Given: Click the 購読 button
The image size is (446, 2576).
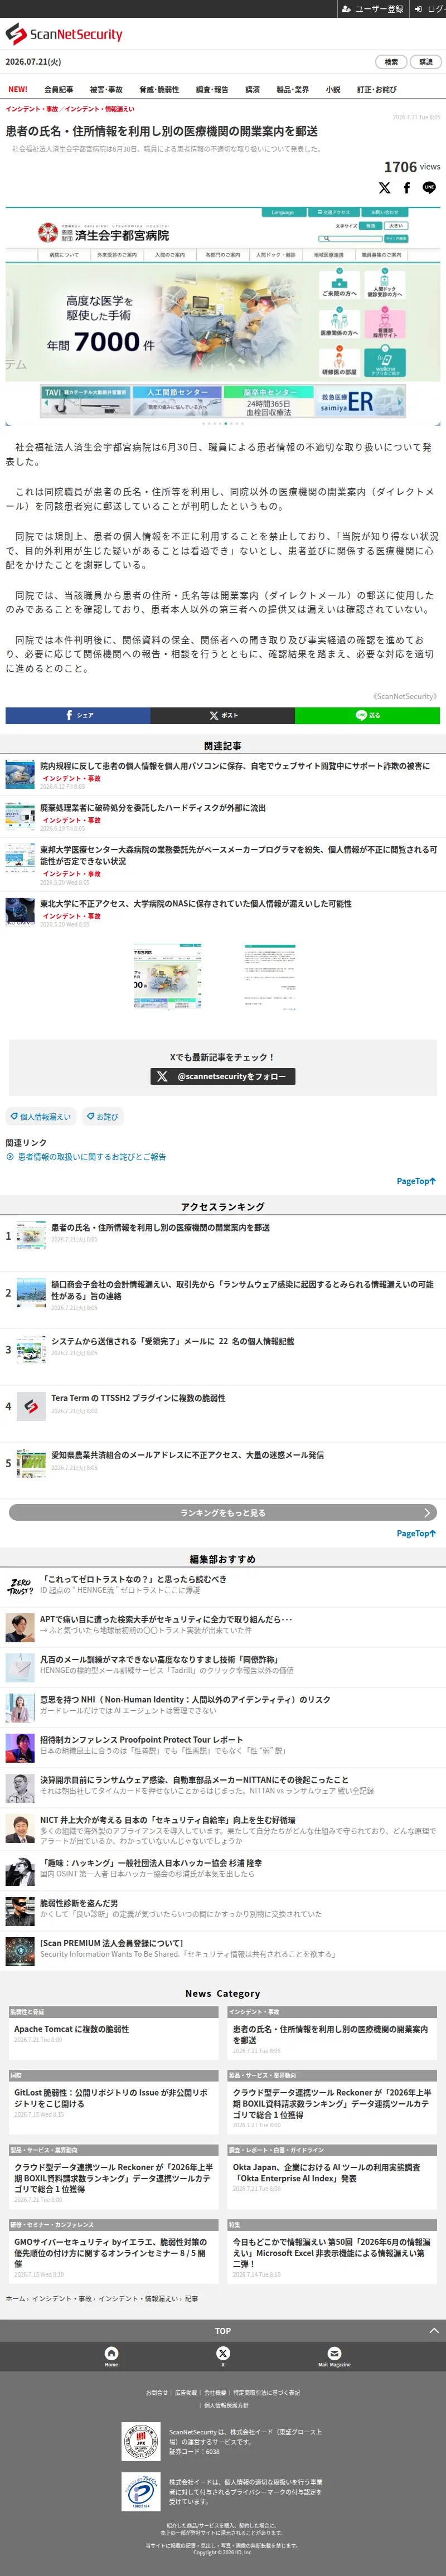Looking at the screenshot, I should click(426, 62).
